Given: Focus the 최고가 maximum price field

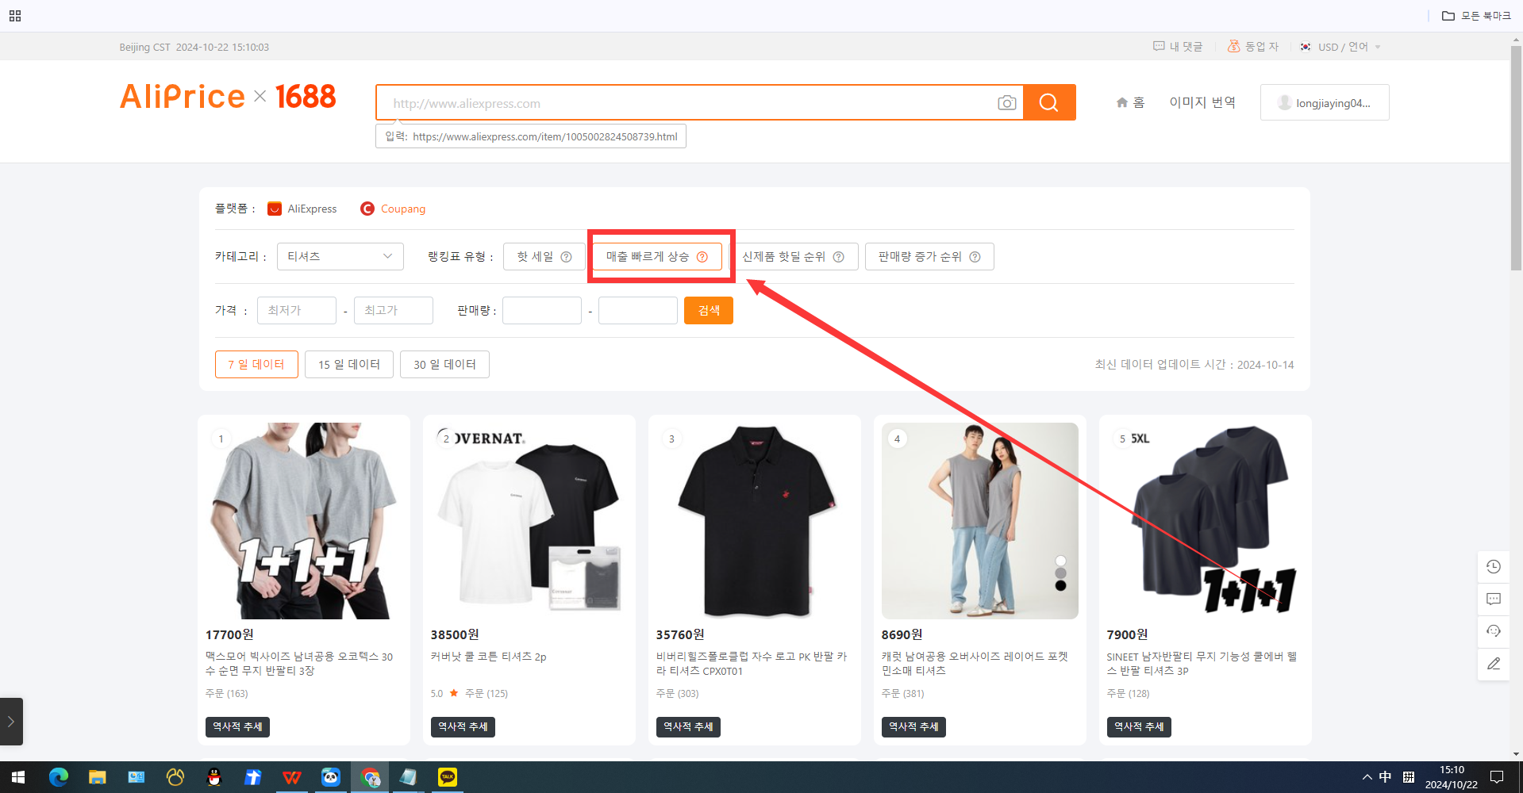Looking at the screenshot, I should [x=394, y=310].
